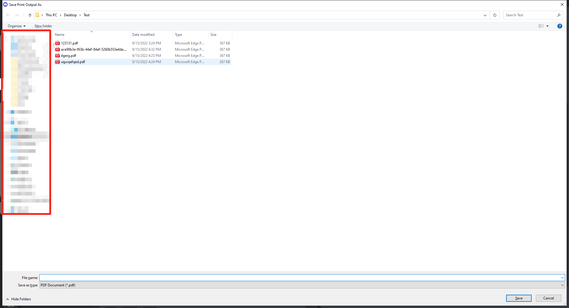Go back using the back arrow
569x308 pixels.
click(8, 15)
